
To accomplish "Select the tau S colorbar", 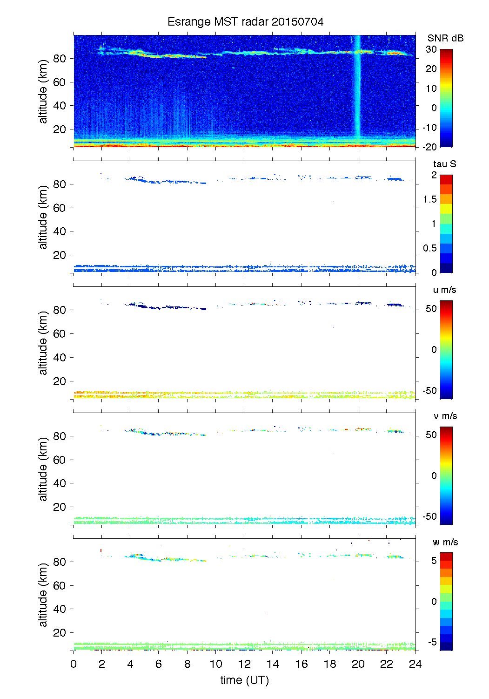I will click(x=446, y=224).
